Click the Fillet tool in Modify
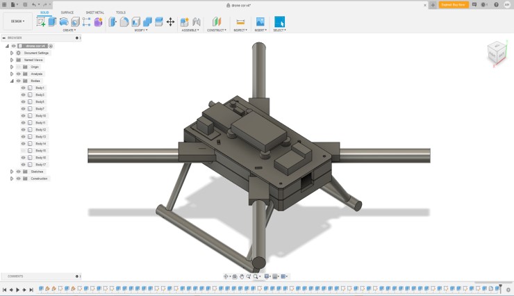 (124, 22)
